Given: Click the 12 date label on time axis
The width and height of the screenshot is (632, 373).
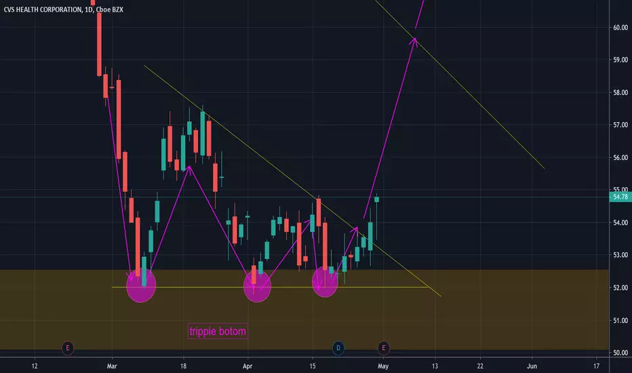Looking at the screenshot, I should 35,366.
